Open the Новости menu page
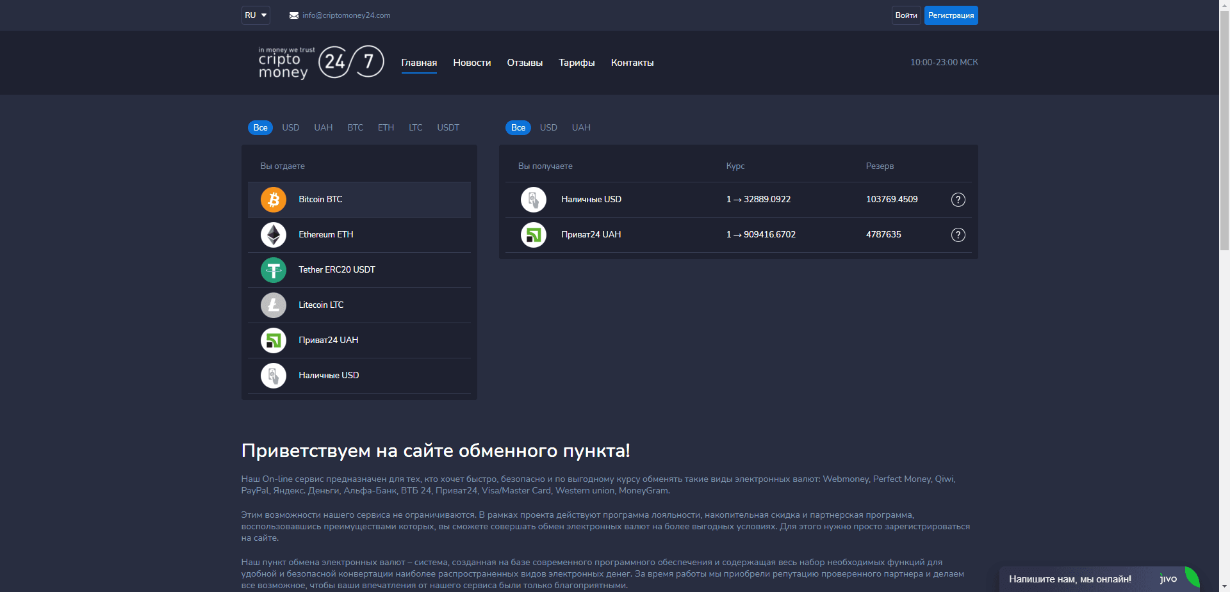This screenshot has width=1230, height=592. click(471, 63)
